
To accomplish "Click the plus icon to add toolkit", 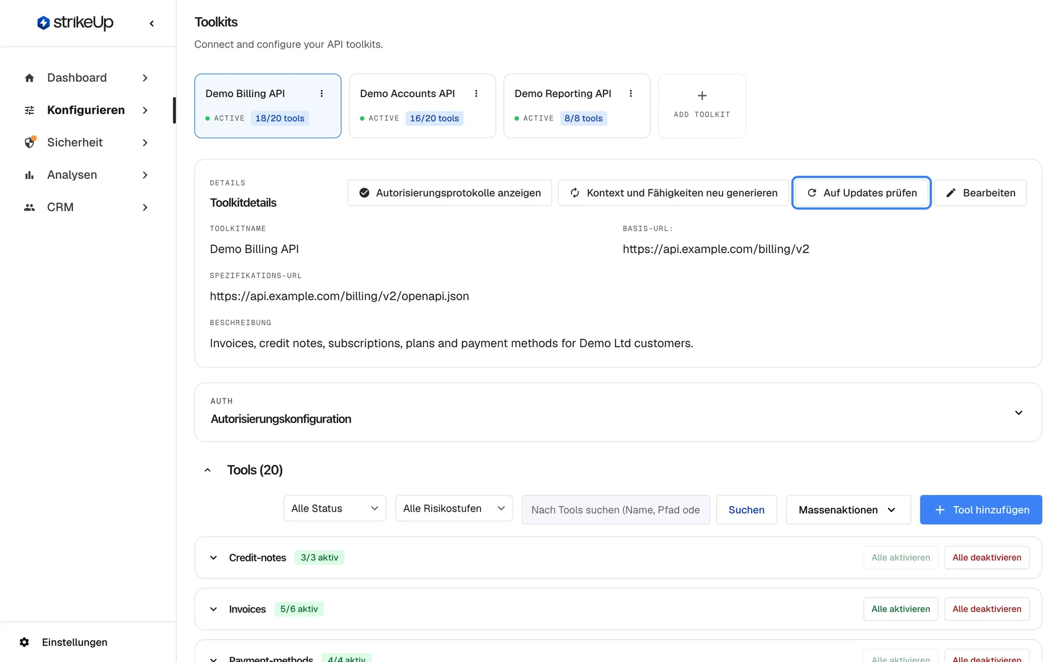I will pos(702,96).
